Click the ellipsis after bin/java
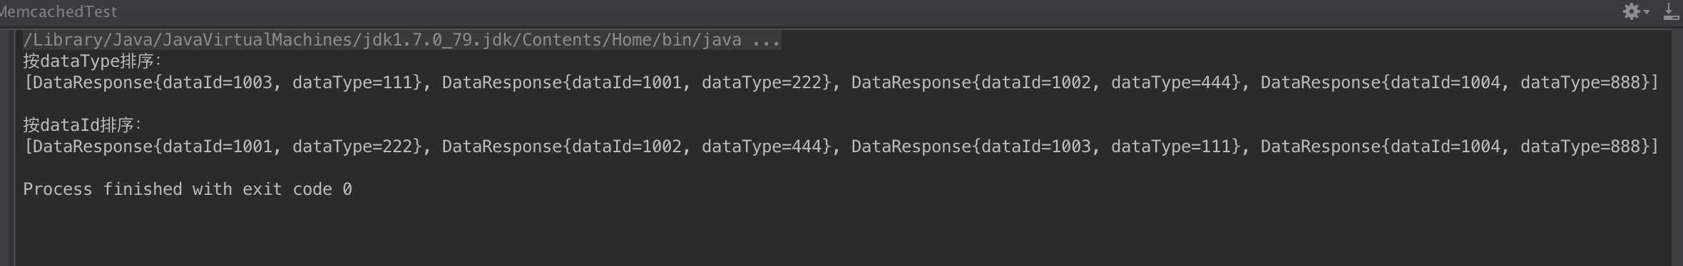Image resolution: width=1683 pixels, height=266 pixels. pos(766,41)
